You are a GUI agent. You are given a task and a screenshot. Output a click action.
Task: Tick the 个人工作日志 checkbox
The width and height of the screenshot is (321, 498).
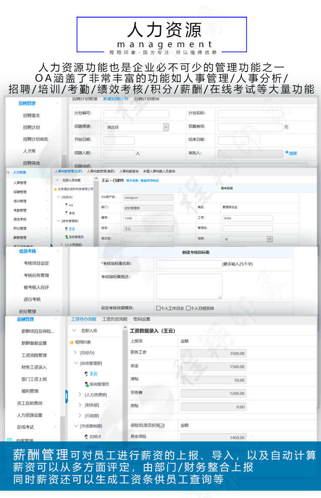pyautogui.click(x=158, y=308)
